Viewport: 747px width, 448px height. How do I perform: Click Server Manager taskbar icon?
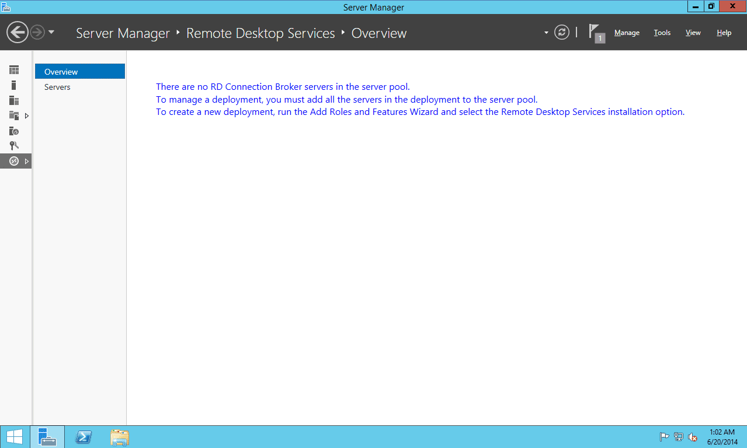click(x=47, y=437)
